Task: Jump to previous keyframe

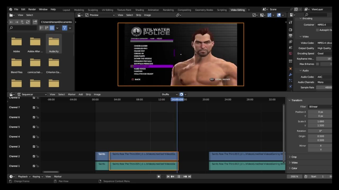Action: click(172, 177)
